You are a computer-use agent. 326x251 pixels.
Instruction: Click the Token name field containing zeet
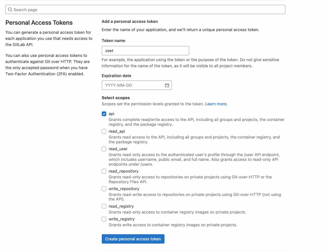coord(145,51)
